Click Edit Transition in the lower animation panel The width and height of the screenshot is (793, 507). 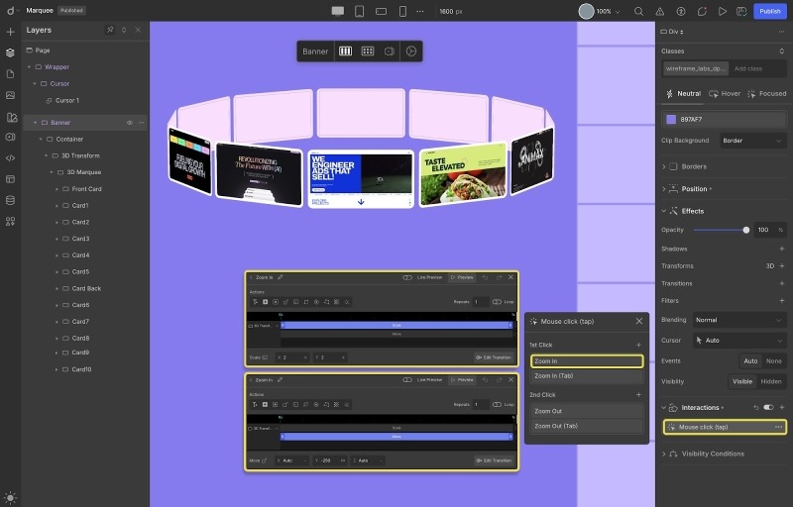tap(495, 460)
